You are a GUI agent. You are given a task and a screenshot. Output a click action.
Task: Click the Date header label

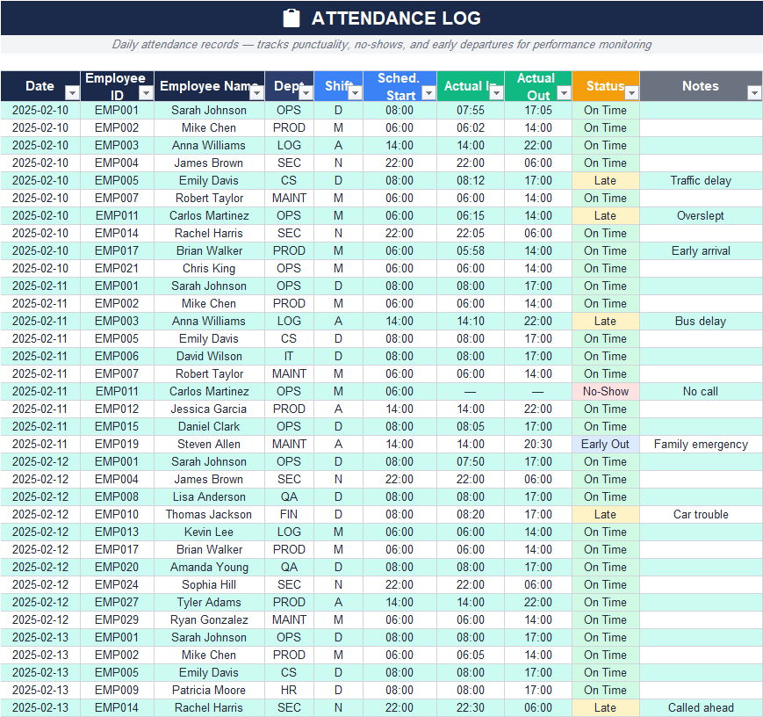40,85
